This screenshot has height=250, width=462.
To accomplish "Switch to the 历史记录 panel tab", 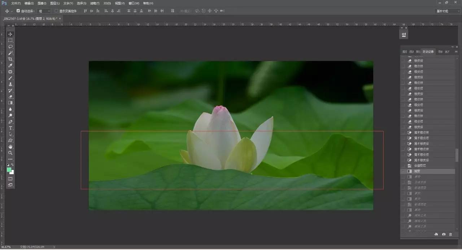I will (x=428, y=52).
